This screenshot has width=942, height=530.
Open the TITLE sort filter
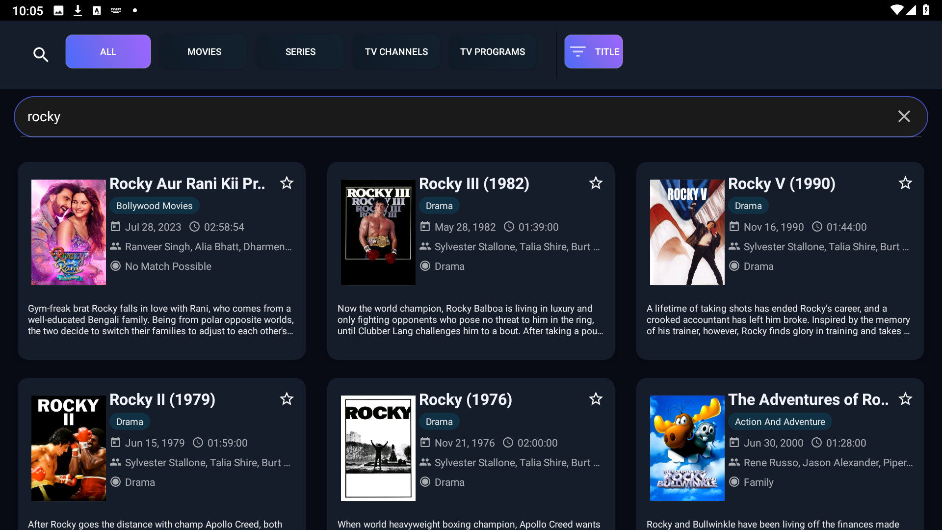point(593,51)
